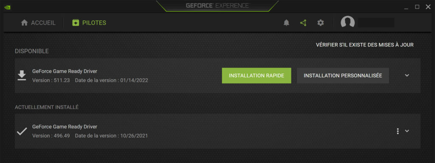Click the checkmark icon beside installed driver
This screenshot has width=435, height=163.
click(22, 131)
